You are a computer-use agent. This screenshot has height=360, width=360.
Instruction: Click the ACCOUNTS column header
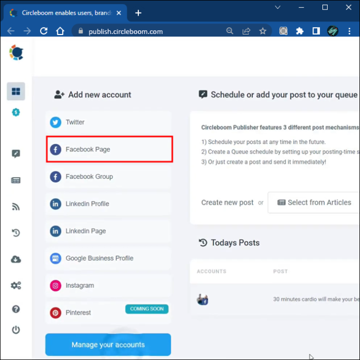(x=211, y=271)
